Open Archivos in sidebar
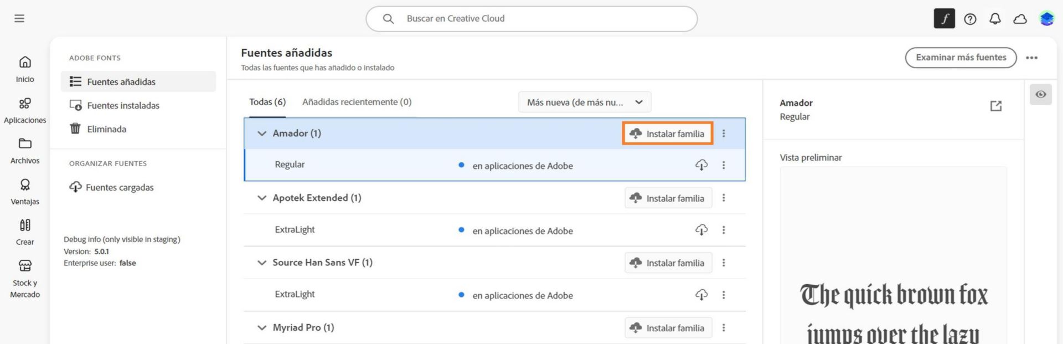This screenshot has width=1063, height=344. [x=25, y=151]
